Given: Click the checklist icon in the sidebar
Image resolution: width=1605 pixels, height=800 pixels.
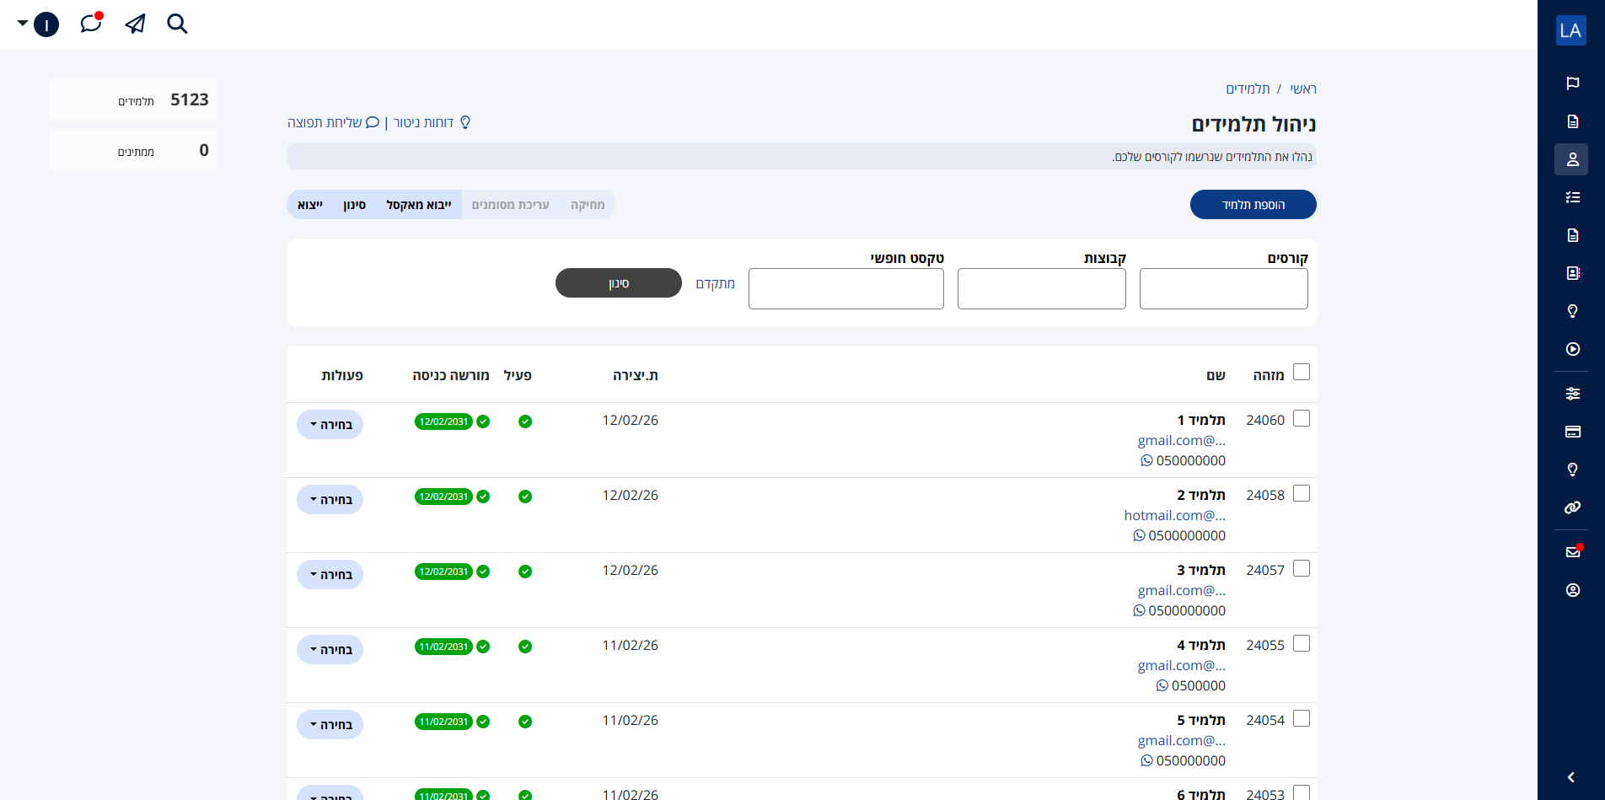Looking at the screenshot, I should click(1572, 197).
